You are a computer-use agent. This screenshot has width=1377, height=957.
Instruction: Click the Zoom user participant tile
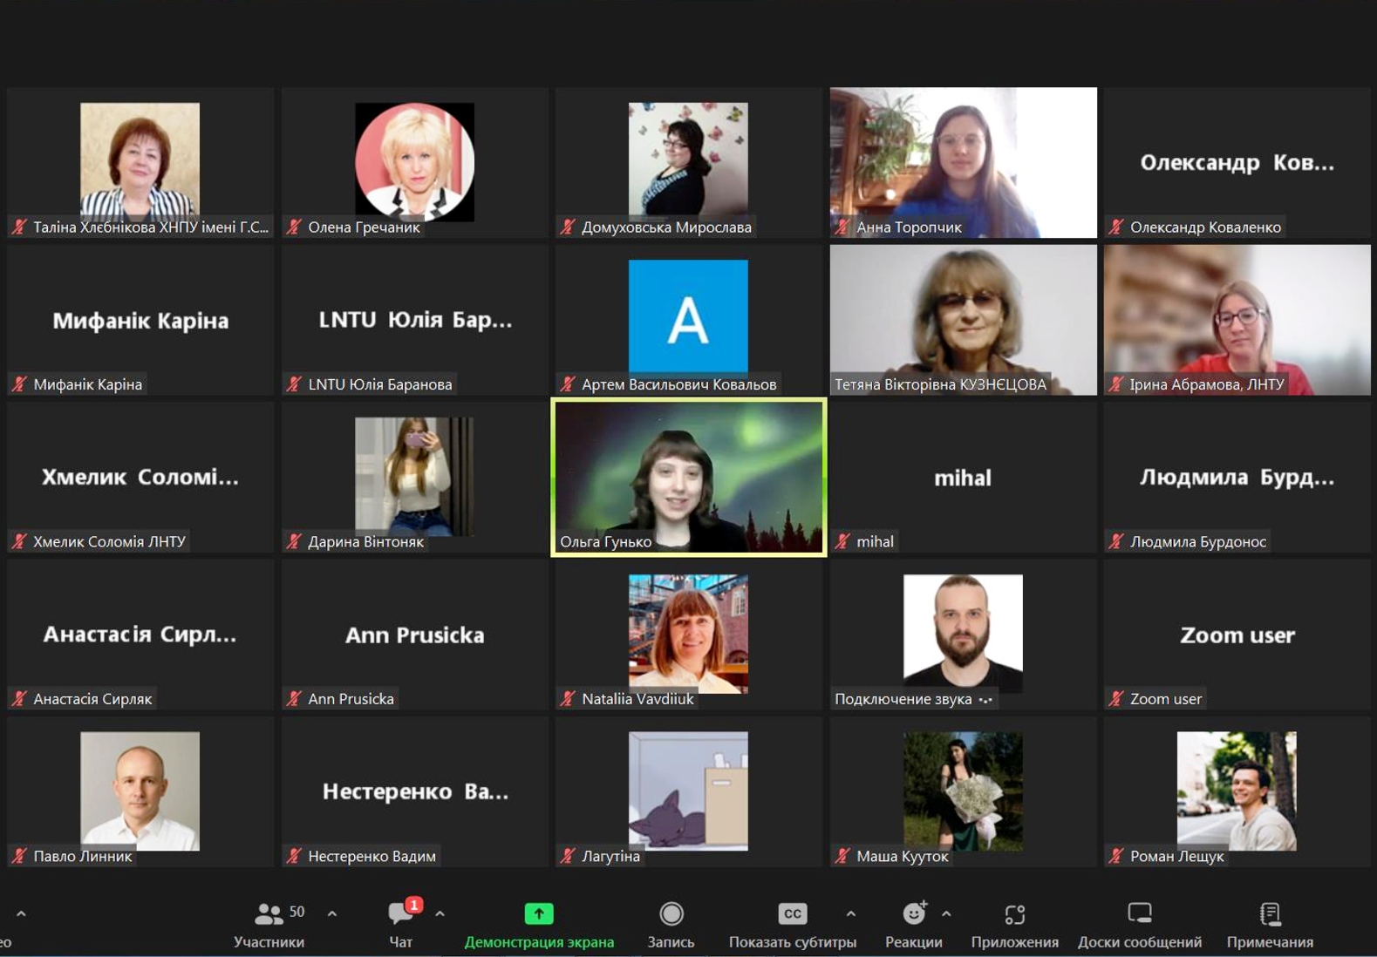pyautogui.click(x=1237, y=635)
